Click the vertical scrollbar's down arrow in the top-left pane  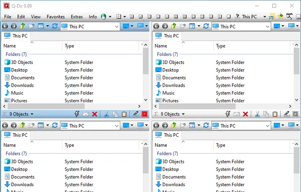click(146, 100)
